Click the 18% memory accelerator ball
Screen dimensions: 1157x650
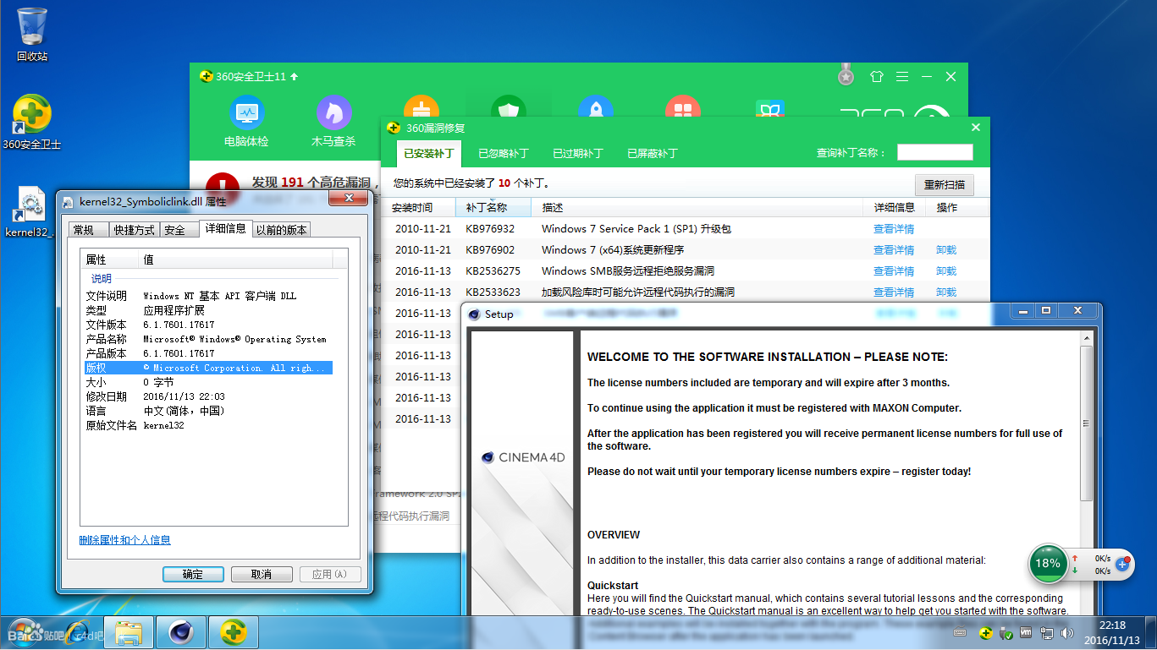point(1048,564)
